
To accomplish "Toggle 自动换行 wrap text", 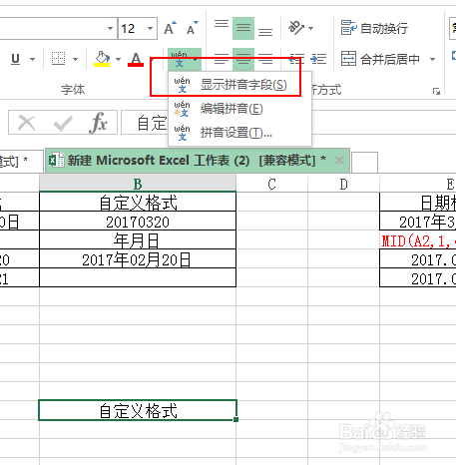I will coord(374,28).
